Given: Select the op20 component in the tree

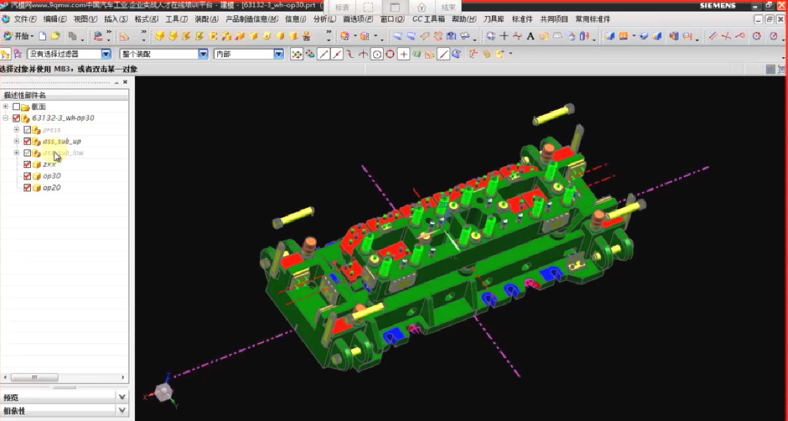Looking at the screenshot, I should point(52,188).
